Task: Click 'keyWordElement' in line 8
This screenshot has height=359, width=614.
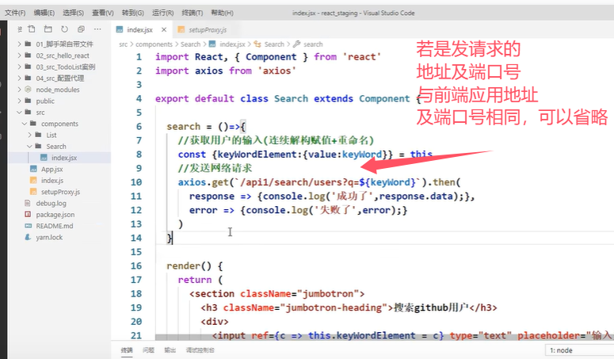Action: (257, 155)
